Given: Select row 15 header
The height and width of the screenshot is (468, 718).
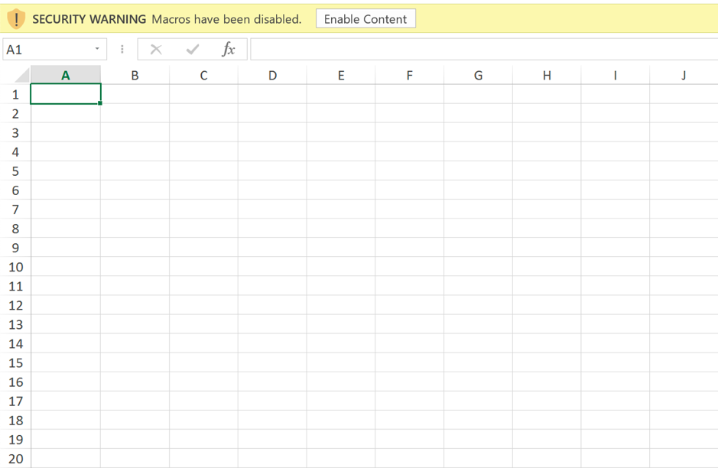Looking at the screenshot, I should point(15,363).
